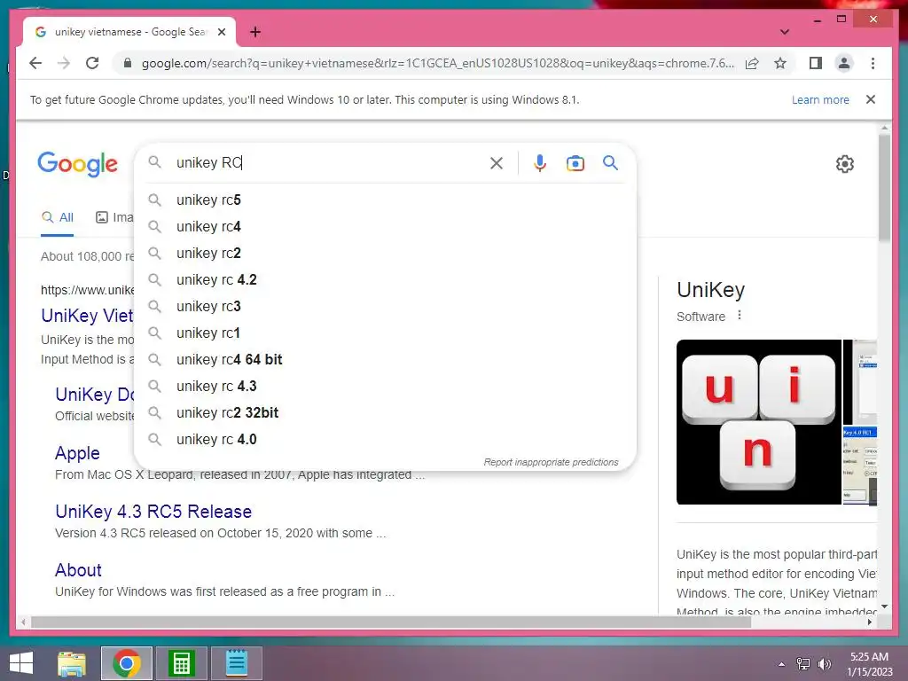Open the About sitelink
Image resolution: width=908 pixels, height=681 pixels.
click(78, 570)
